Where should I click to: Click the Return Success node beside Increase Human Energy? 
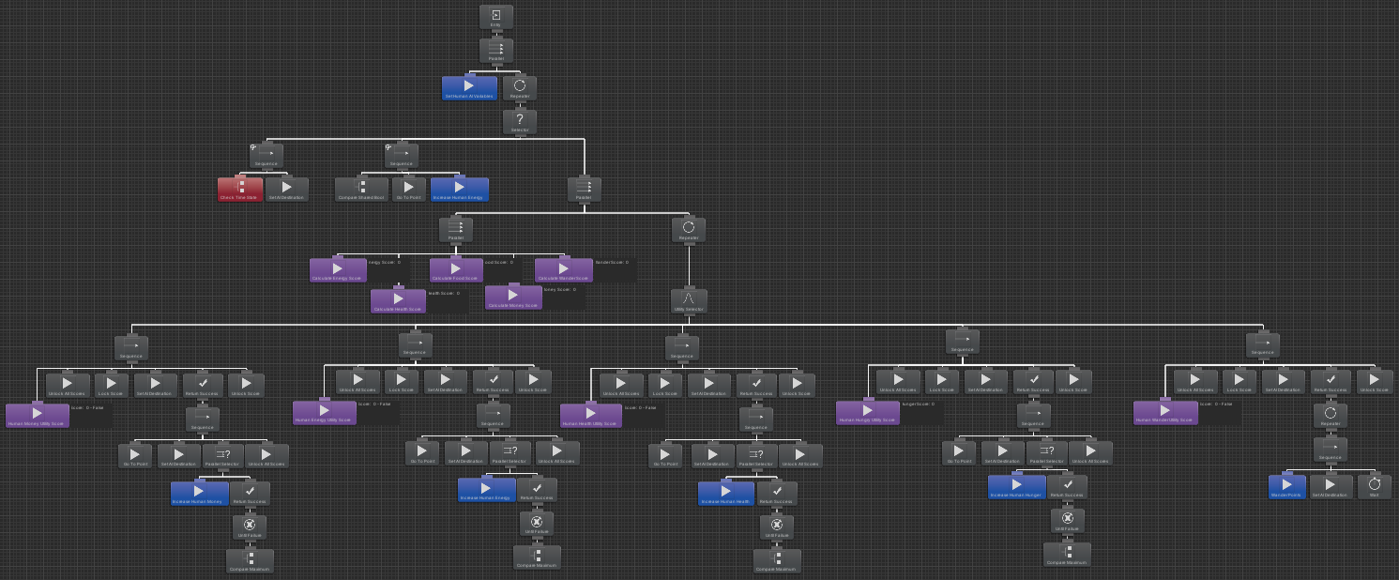537,489
